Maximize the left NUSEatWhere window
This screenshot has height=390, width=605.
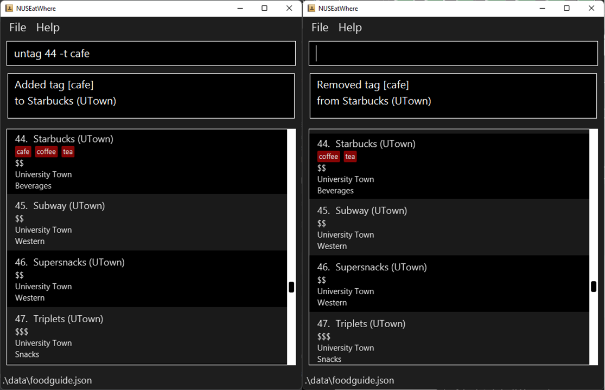click(x=264, y=8)
